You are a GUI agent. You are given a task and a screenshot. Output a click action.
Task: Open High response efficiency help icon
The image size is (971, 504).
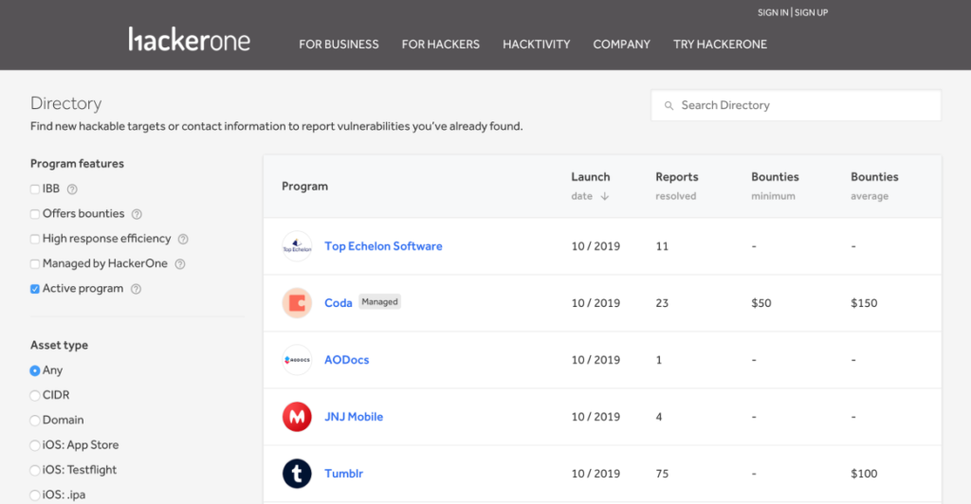coord(183,239)
